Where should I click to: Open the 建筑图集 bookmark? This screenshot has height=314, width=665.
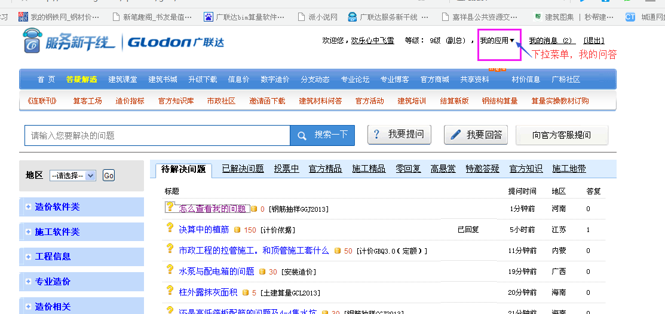(x=574, y=17)
